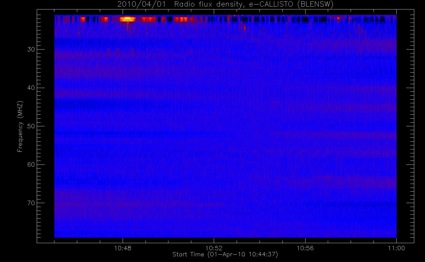Image resolution: width=425 pixels, height=262 pixels.
Task: Click the '10:56' time tick label
Action: click(x=305, y=248)
